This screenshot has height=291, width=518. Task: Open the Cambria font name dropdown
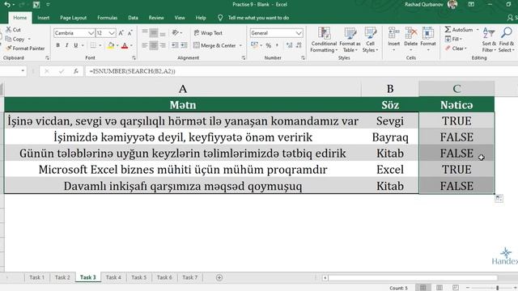click(91, 33)
